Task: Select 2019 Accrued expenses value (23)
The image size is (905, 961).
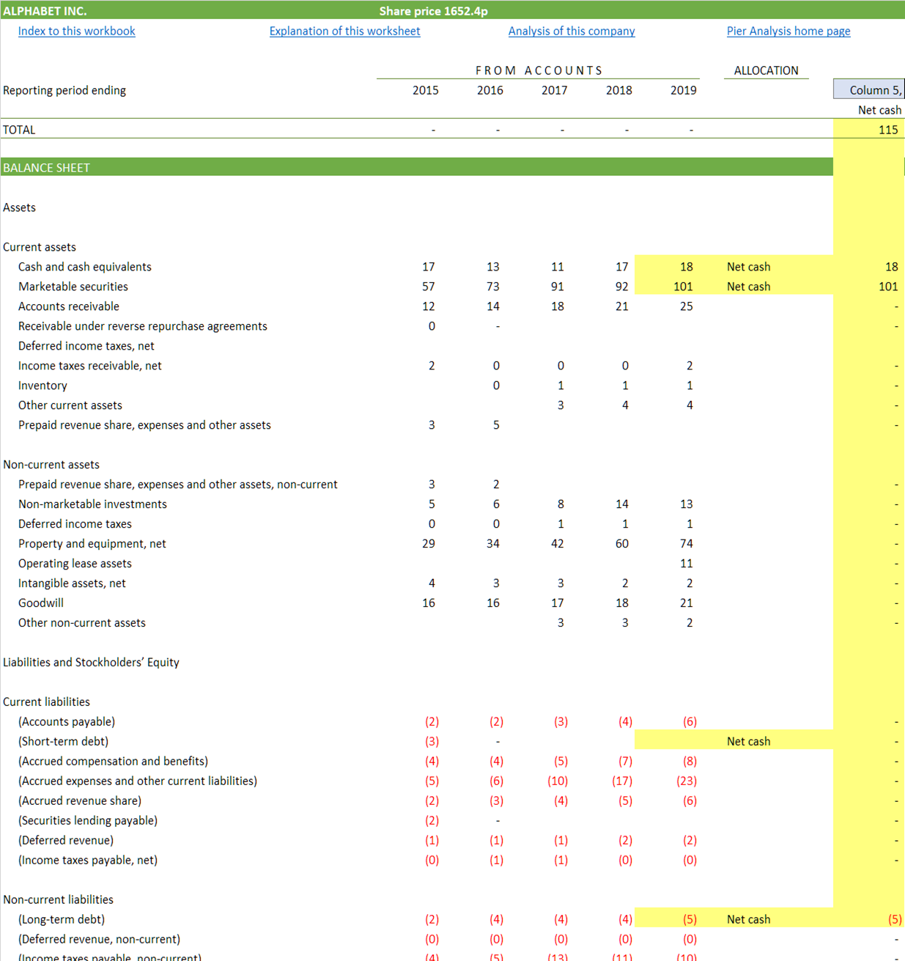Action: (686, 781)
